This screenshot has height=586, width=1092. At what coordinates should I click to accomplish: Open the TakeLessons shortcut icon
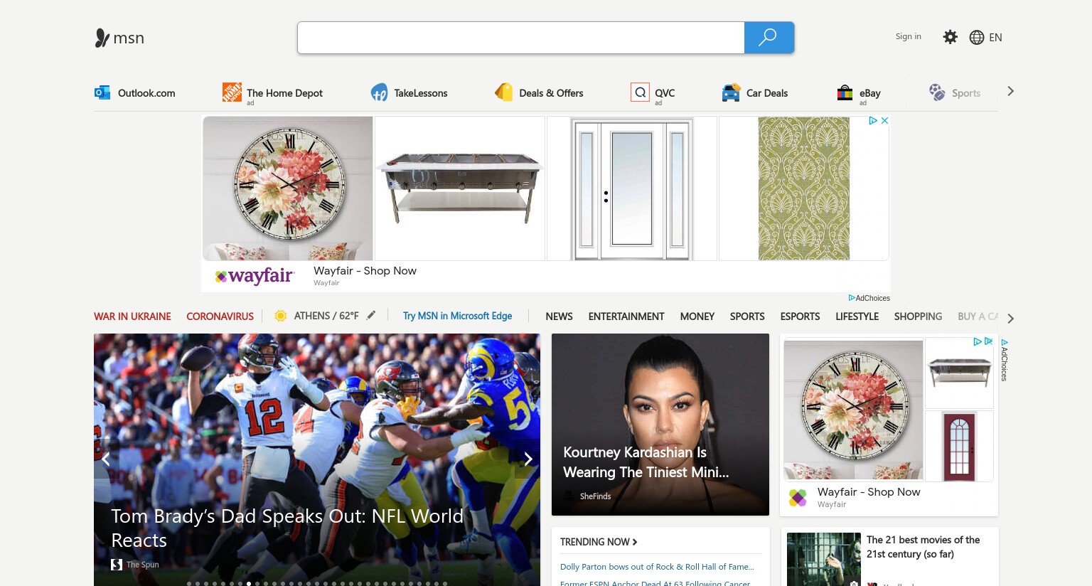[x=380, y=92]
